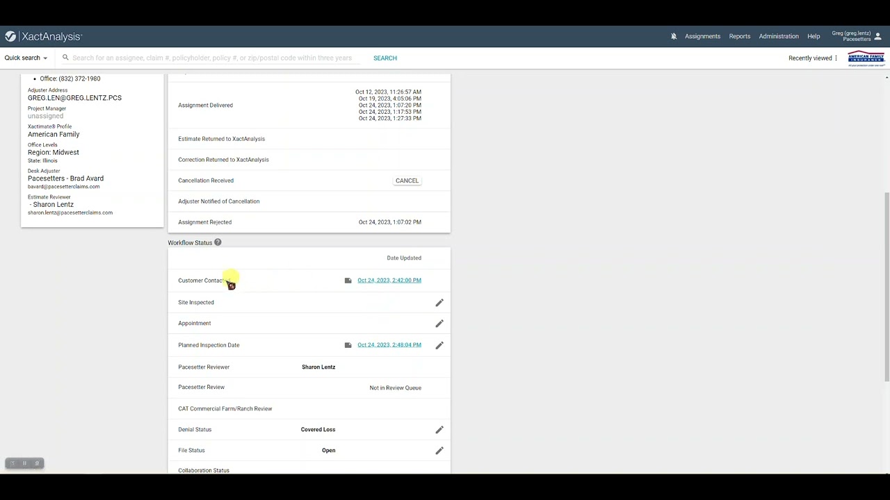Click the Oct 12, 2023 delivered timestamp
890x500 pixels.
[x=388, y=92]
